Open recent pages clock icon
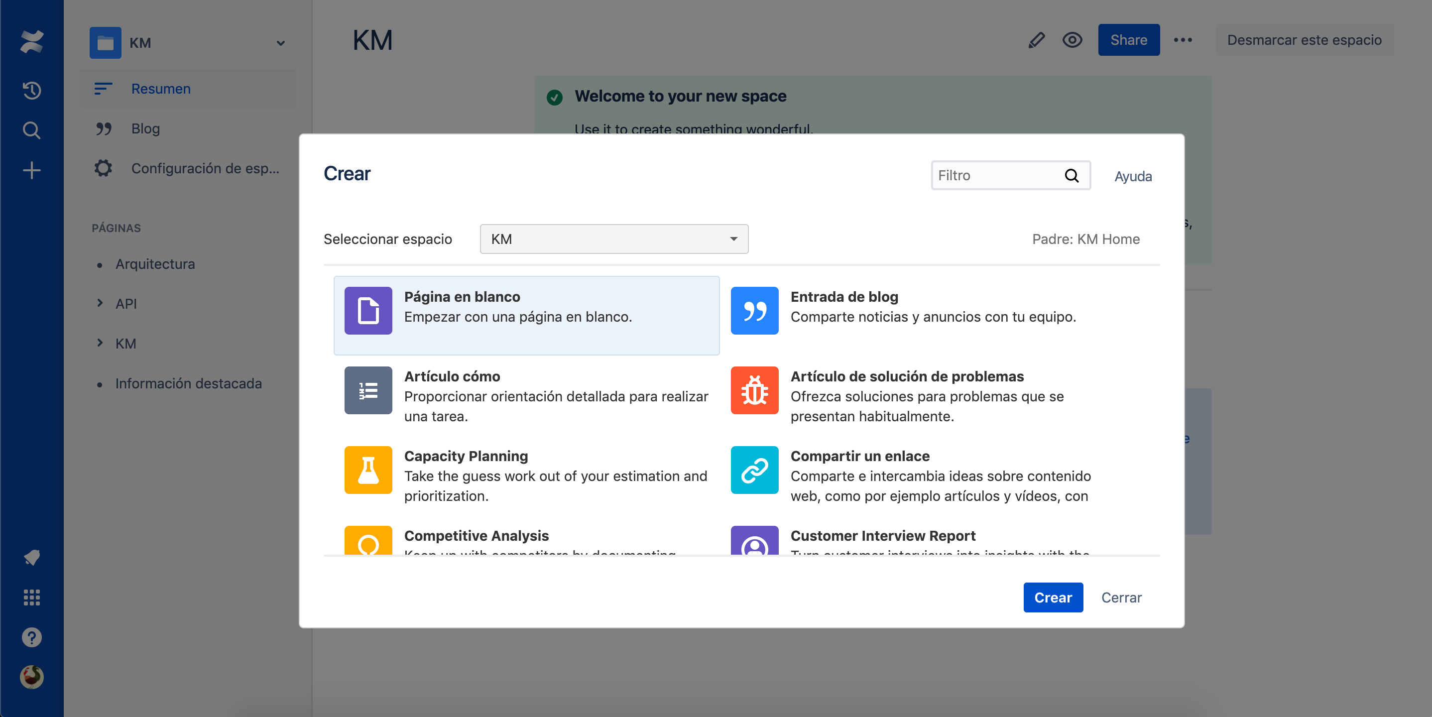This screenshot has height=717, width=1432. [x=32, y=90]
